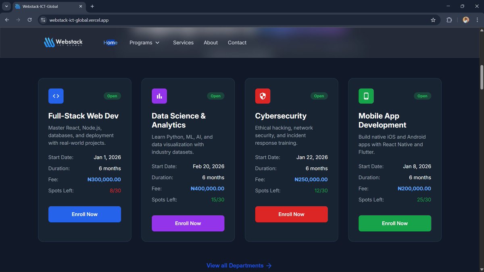Viewport: 484px width, 272px height.
Task: Close the Webstack-ICT-Global tab
Action: pyautogui.click(x=81, y=6)
